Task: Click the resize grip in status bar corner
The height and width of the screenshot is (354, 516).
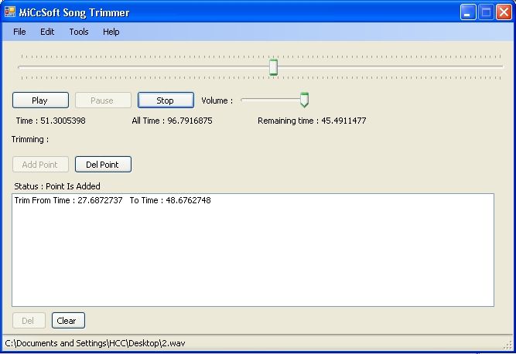Action: [508, 345]
